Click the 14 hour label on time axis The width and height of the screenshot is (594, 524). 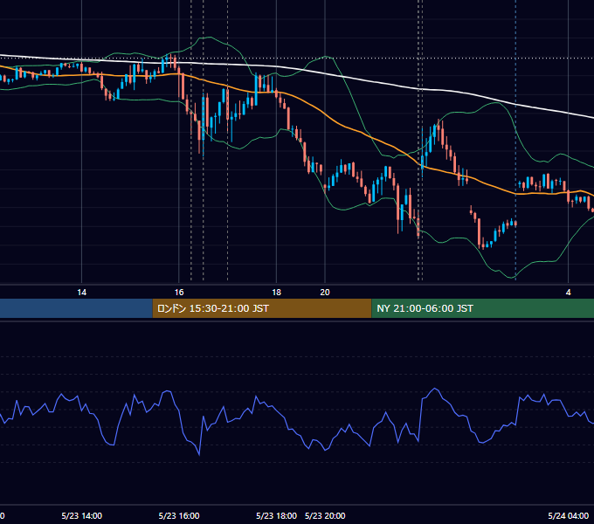(x=81, y=293)
